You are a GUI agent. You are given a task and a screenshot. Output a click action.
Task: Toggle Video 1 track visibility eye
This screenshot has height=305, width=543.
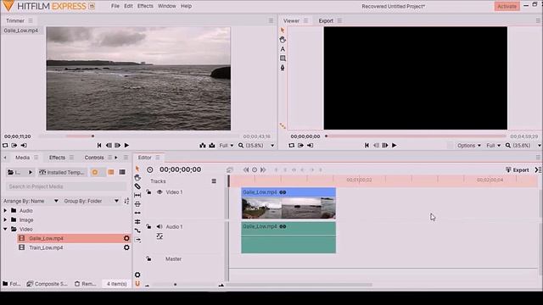click(160, 192)
